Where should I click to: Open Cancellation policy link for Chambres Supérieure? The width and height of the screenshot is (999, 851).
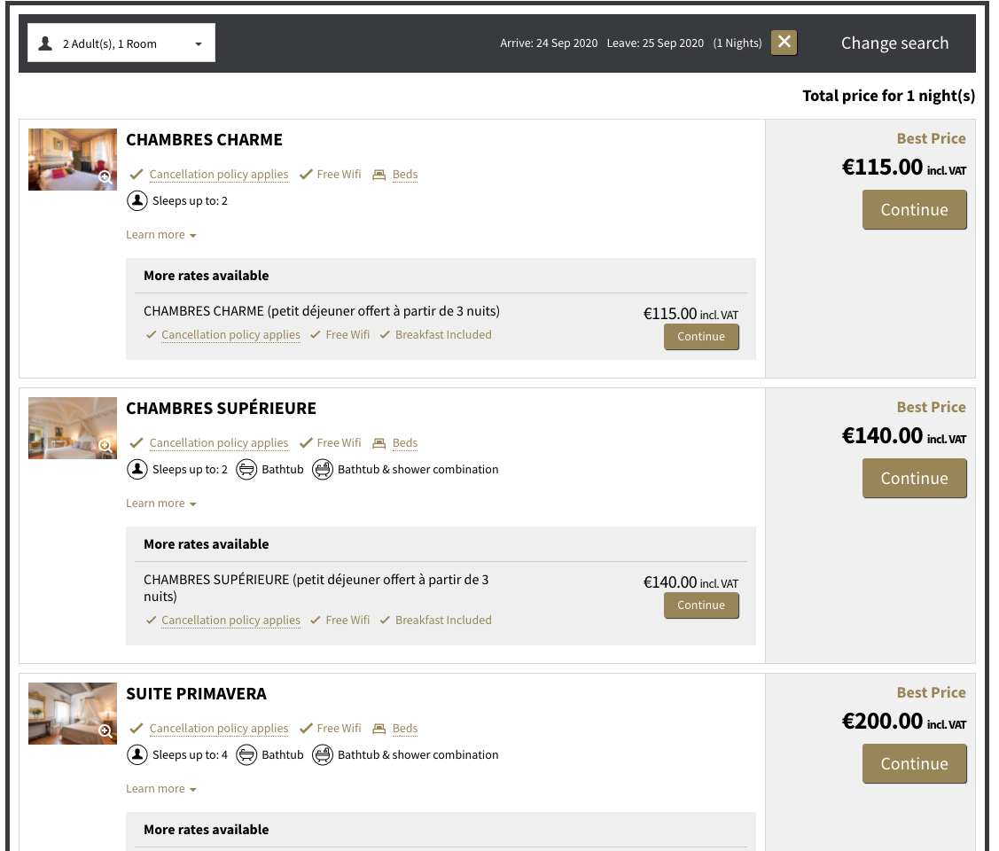click(218, 443)
